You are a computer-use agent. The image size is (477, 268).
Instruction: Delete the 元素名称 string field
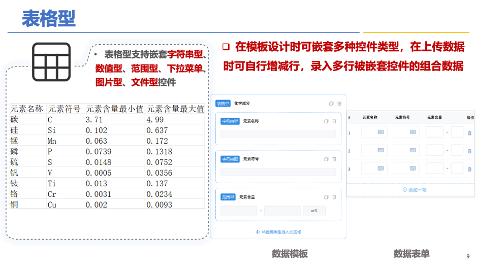point(334,121)
